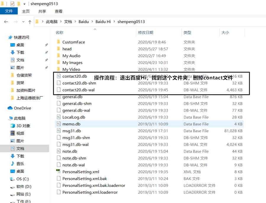Click the LocalLog.db file icon
Viewport: 266px width, 203px height.
(x=59, y=117)
